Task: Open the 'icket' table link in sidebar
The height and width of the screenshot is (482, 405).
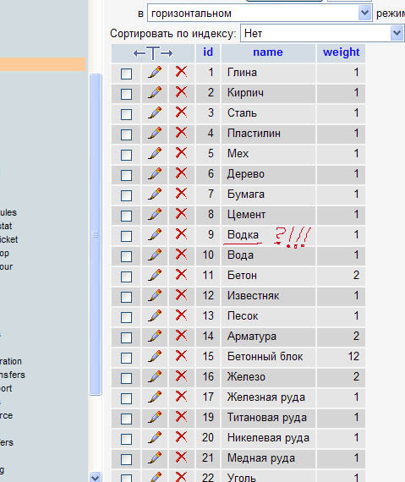Action: point(9,239)
